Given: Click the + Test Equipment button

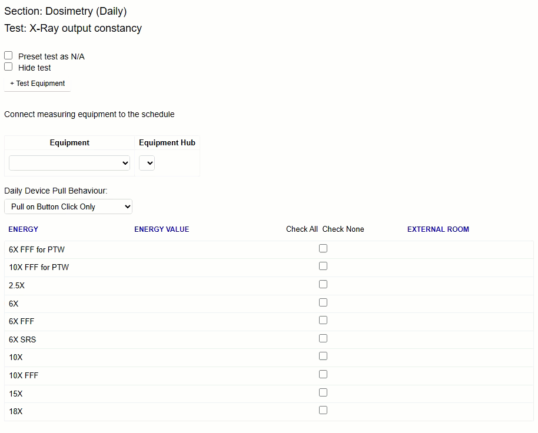Looking at the screenshot, I should pos(38,84).
